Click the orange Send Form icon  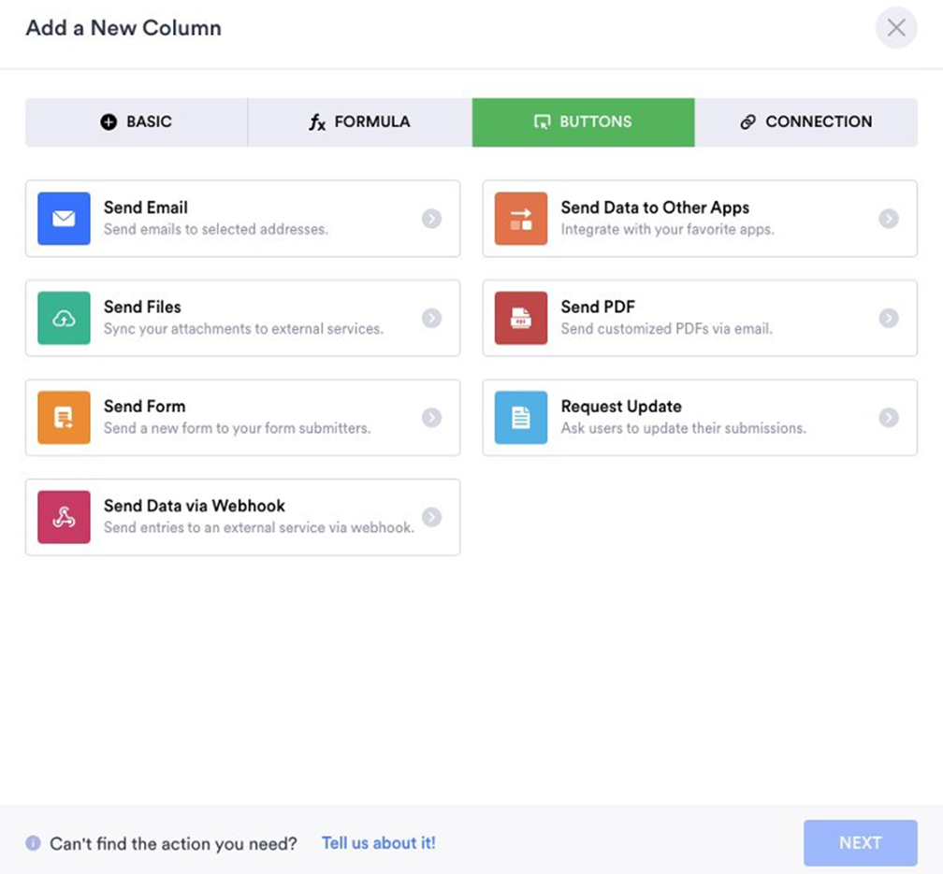(64, 418)
